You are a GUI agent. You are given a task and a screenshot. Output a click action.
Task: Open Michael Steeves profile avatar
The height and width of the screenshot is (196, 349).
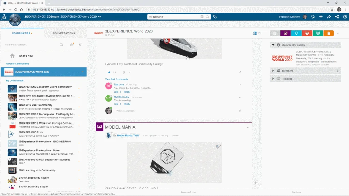click(x=305, y=17)
